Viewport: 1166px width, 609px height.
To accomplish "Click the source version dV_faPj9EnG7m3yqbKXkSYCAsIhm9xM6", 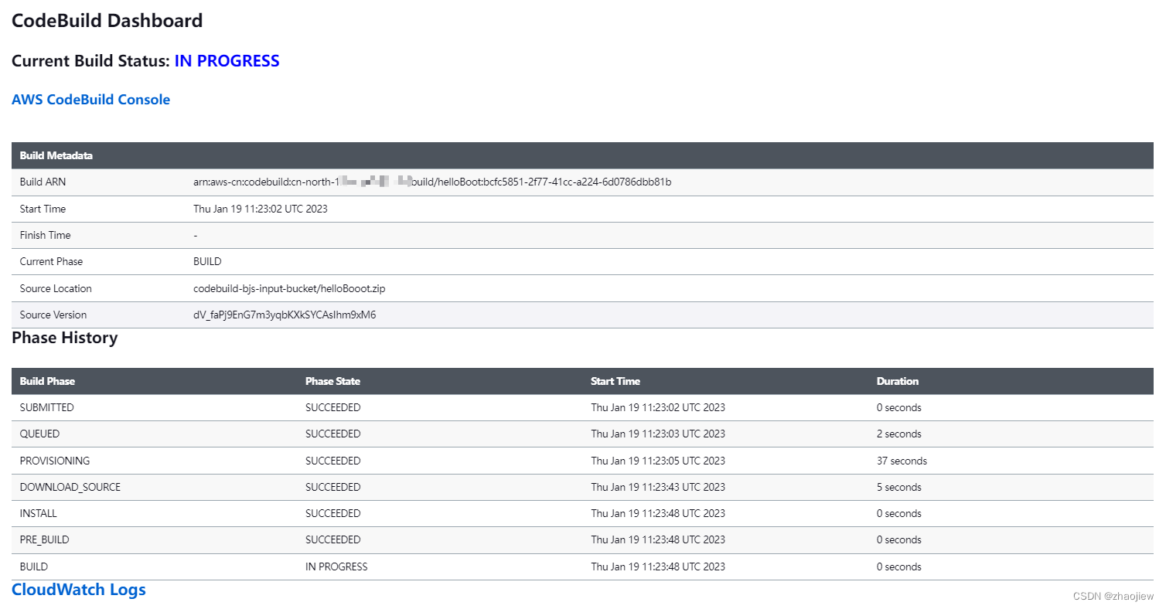I will click(x=285, y=315).
